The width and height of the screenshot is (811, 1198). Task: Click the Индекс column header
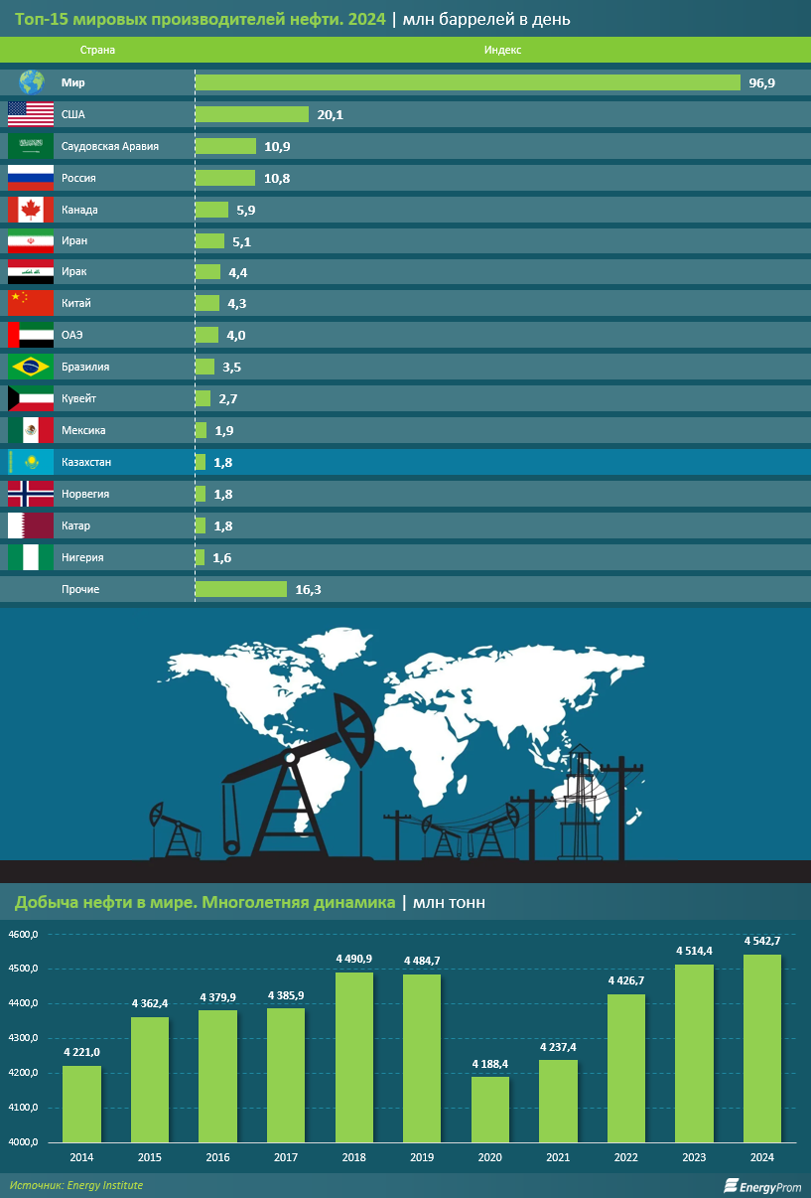tap(502, 50)
